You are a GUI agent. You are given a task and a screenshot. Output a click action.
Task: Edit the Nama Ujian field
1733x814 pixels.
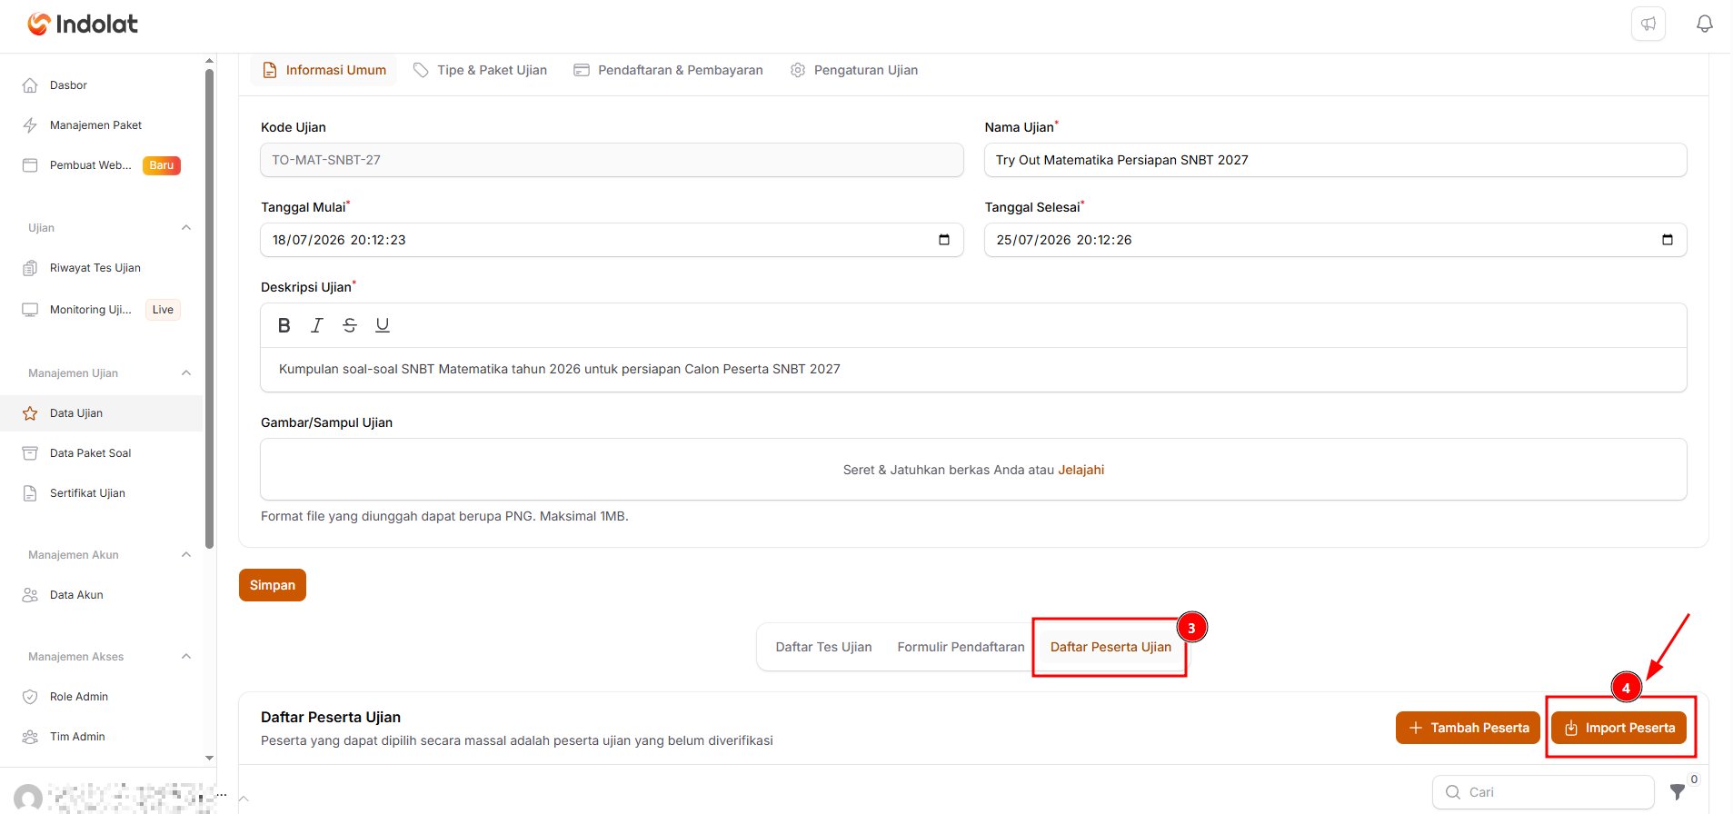1335,160
